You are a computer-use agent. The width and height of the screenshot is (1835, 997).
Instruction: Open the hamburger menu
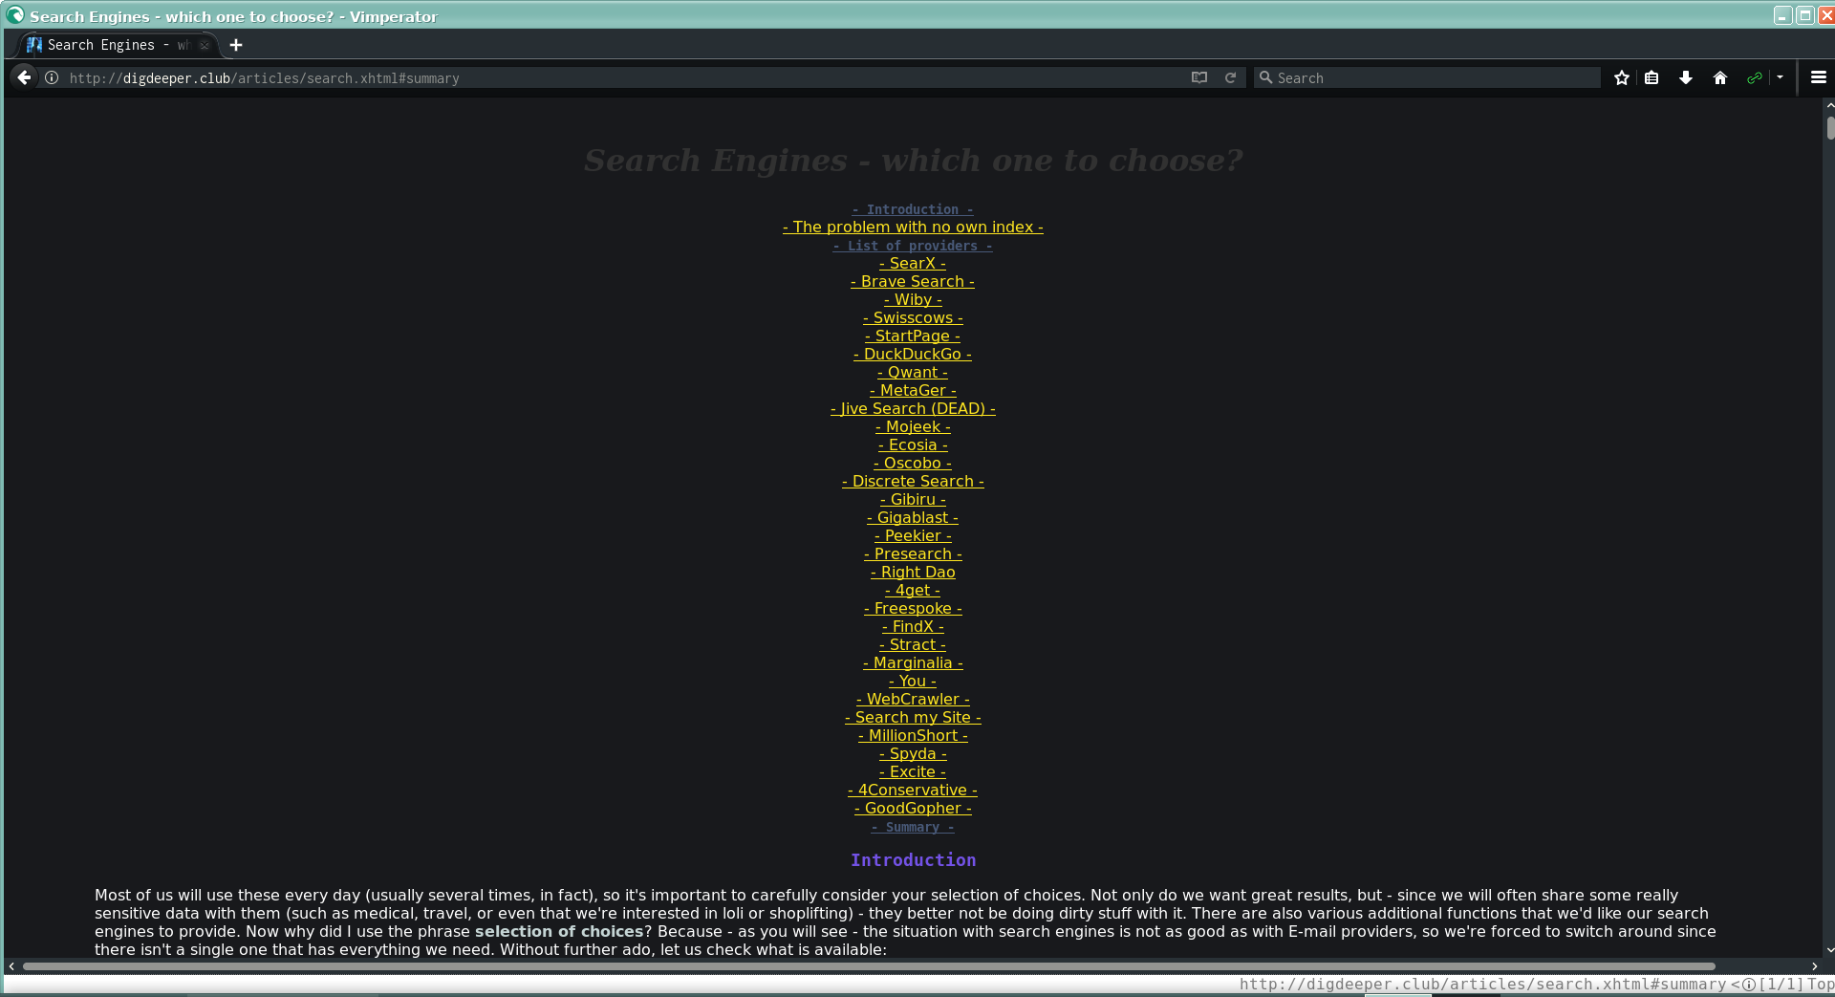1819,77
